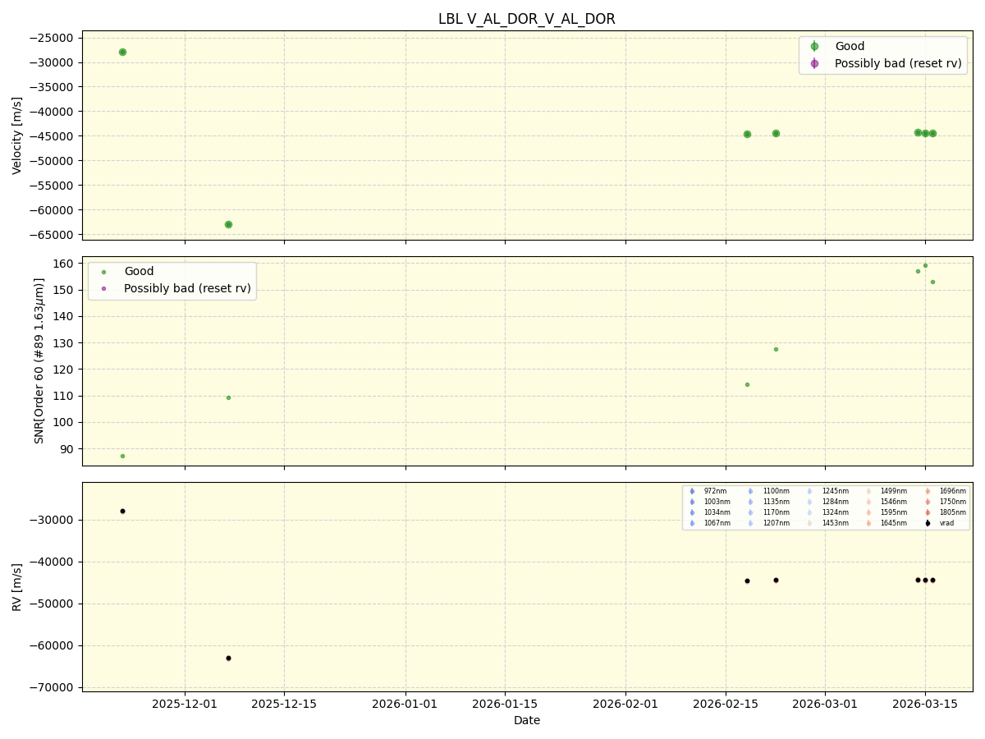Click the −30000 tick on RV axis
Screen dimensions: 985x739
tap(51, 521)
